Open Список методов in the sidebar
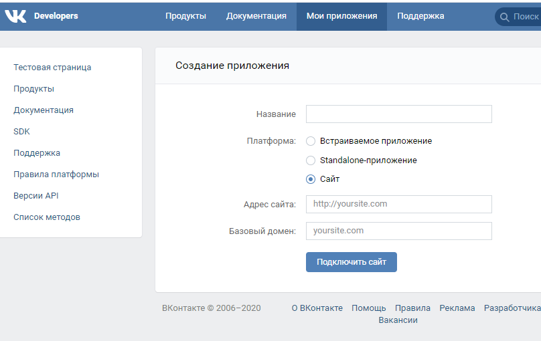 [x=47, y=217]
